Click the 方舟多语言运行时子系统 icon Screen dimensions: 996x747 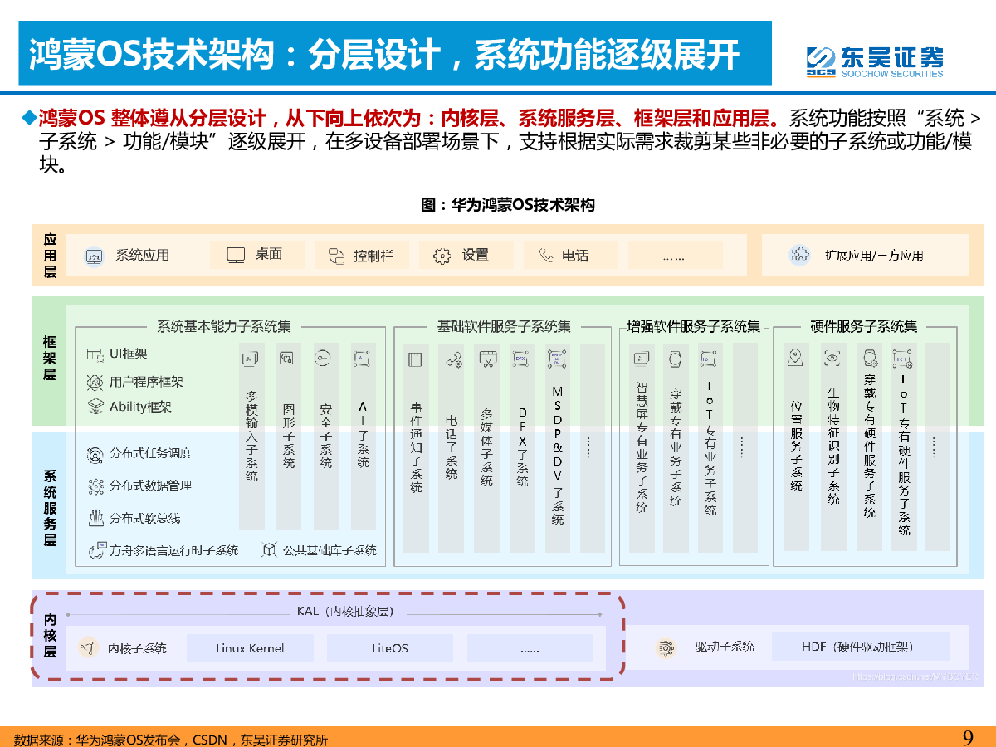(x=96, y=549)
